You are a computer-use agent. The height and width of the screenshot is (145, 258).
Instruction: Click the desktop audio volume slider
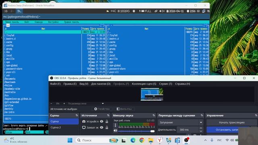point(136,131)
